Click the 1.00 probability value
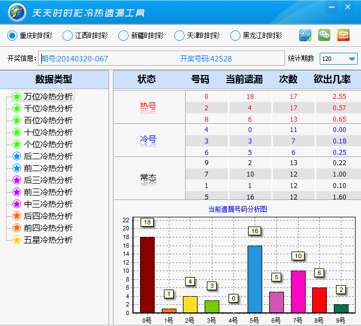Viewport: 361px width, 326px height. click(x=339, y=174)
